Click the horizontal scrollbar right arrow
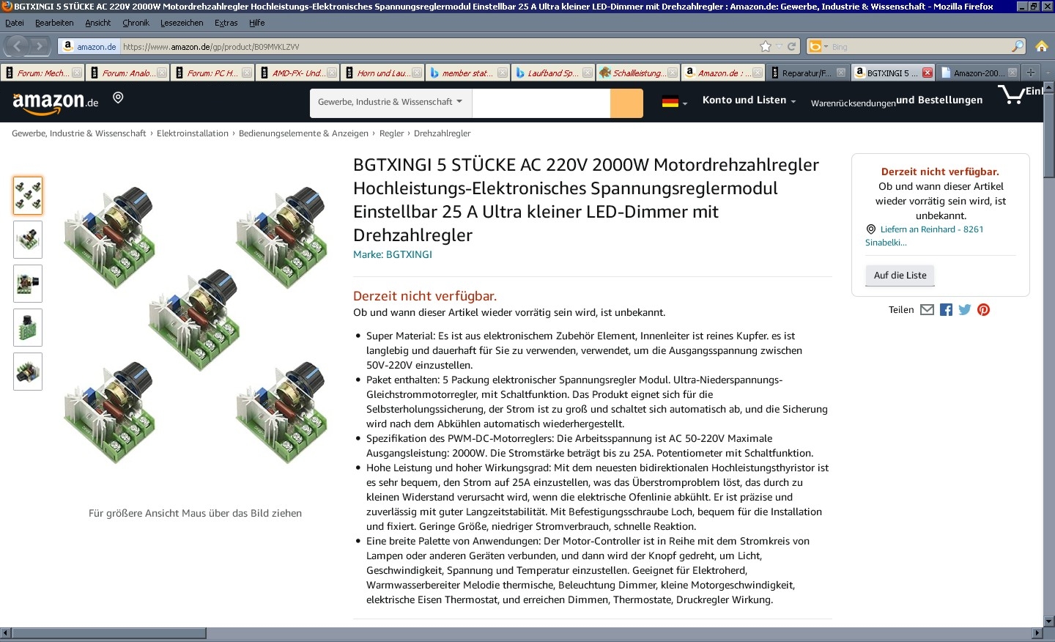The height and width of the screenshot is (642, 1055). click(x=1037, y=633)
